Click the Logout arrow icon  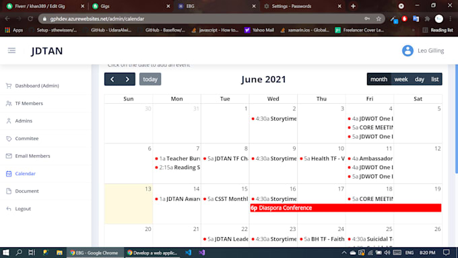[x=9, y=209]
